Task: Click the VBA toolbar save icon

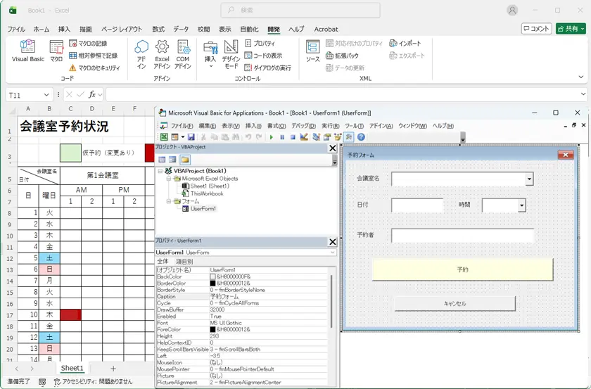Action: coord(191,137)
